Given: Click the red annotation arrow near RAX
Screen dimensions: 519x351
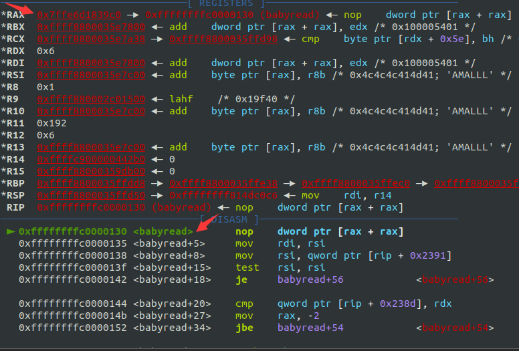Looking at the screenshot, I should (19, 8).
